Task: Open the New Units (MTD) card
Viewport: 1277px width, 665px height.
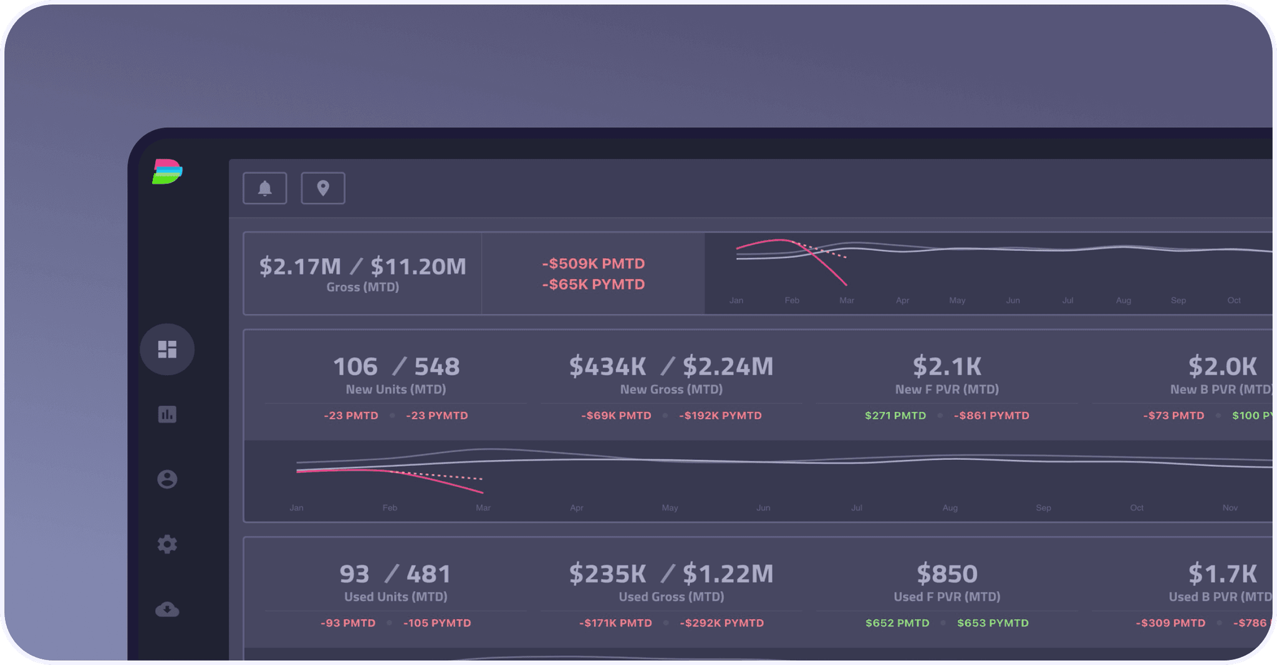Action: pos(396,374)
